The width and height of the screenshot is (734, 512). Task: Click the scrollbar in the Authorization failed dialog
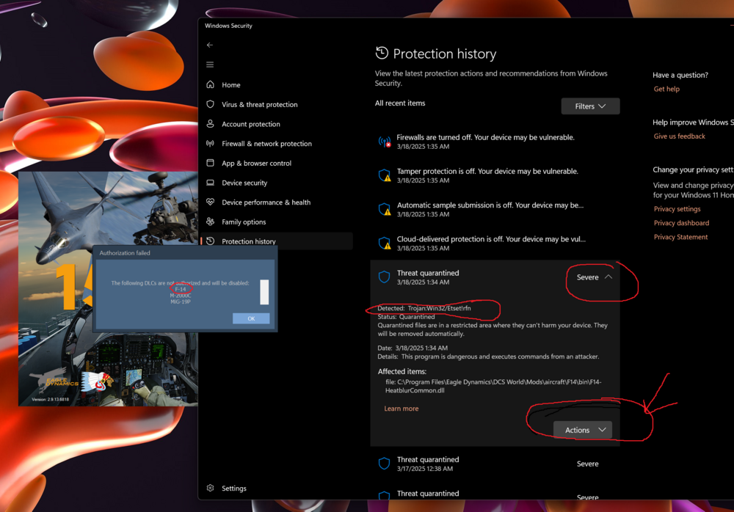point(264,292)
